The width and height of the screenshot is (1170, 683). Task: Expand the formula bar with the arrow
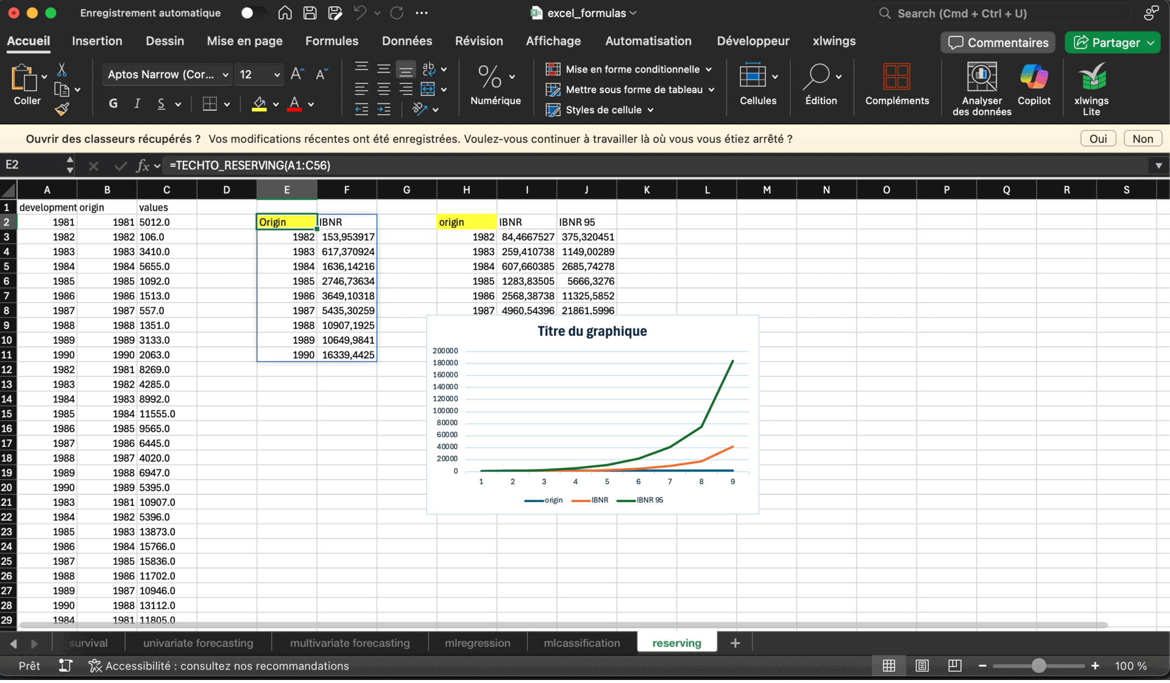tap(1158, 166)
